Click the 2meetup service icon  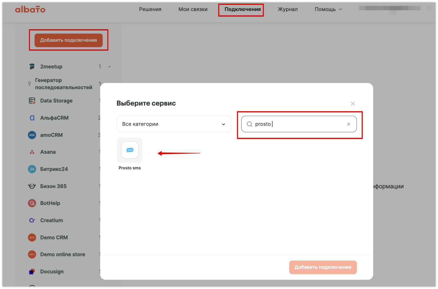click(32, 67)
